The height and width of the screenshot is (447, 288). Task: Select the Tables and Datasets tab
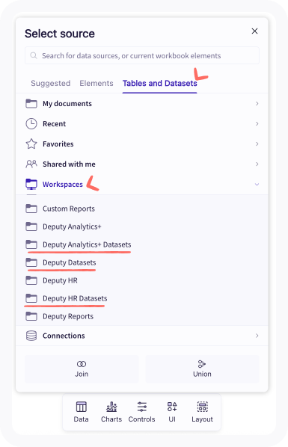tap(160, 83)
